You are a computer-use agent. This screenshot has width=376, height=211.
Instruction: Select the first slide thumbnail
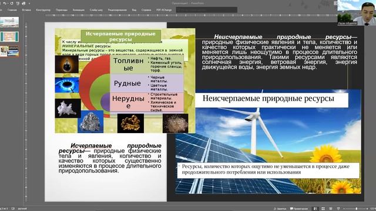coord(9,22)
